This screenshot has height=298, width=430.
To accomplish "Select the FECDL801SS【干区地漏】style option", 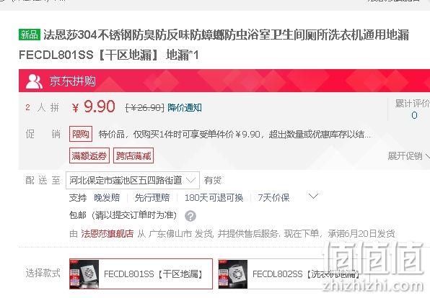I will pos(141,274).
